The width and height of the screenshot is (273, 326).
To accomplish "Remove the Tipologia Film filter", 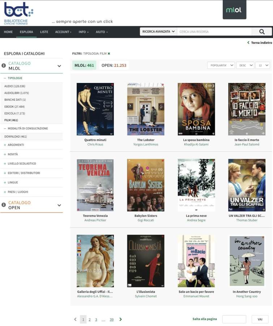I will pos(109,54).
